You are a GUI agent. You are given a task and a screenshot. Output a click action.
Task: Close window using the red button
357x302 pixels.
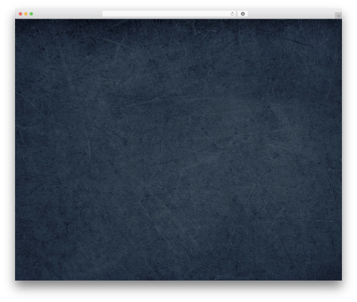(21, 14)
